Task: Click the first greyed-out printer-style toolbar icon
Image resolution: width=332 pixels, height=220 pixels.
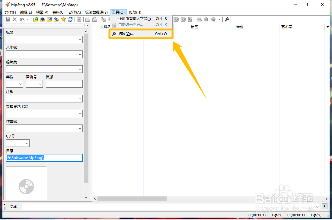Action: click(88, 19)
